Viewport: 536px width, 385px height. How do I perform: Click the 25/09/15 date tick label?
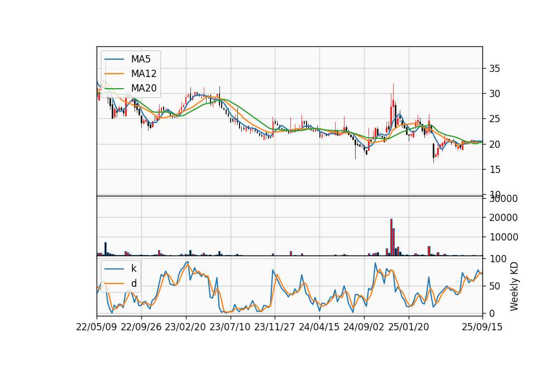coord(482,327)
